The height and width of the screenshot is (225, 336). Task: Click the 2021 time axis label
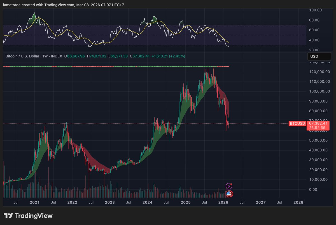click(34, 202)
